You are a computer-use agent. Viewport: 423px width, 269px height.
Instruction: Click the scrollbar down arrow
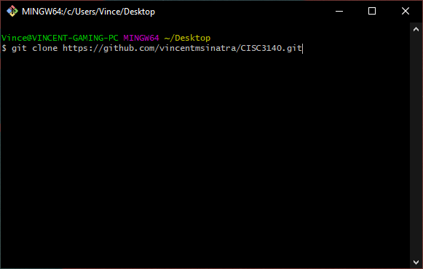pyautogui.click(x=416, y=262)
